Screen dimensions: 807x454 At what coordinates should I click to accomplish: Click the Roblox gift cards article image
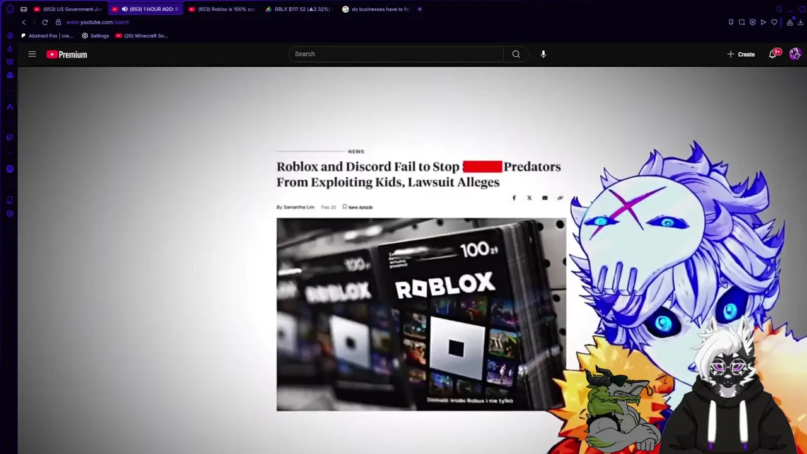421,315
